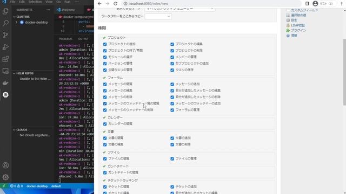The image size is (346, 194).
Task: Uncheck ファイルの管理 permission
Action: pos(172,158)
